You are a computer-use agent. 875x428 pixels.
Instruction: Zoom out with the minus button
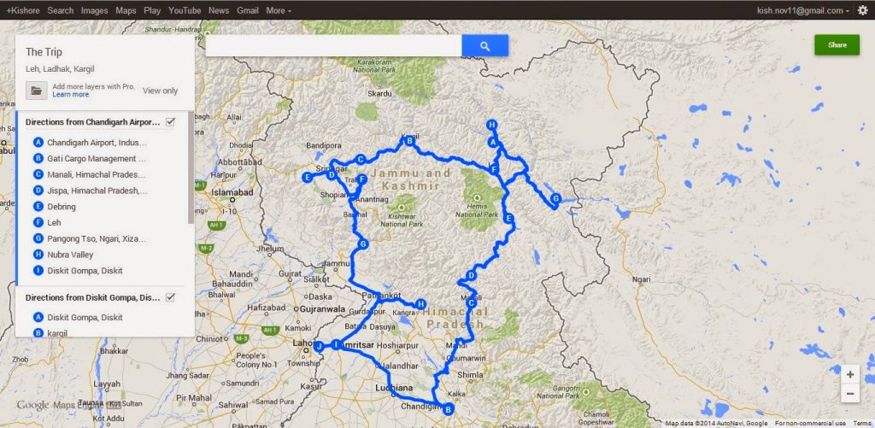tap(850, 394)
